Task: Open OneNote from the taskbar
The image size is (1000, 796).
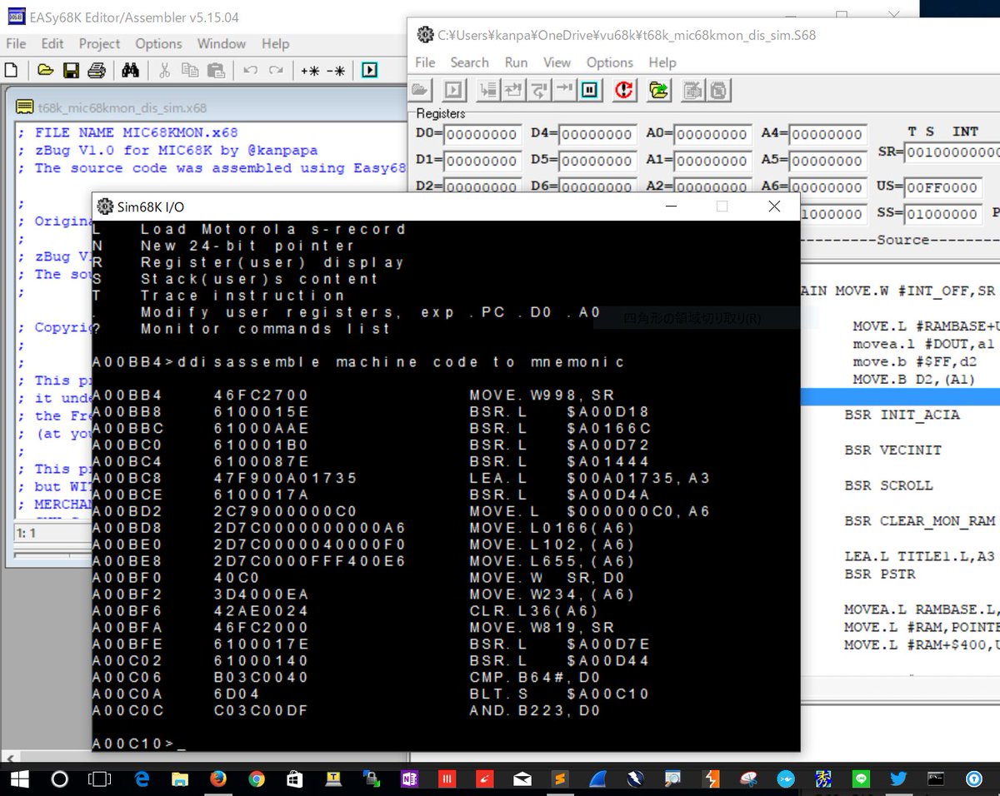Action: point(409,779)
